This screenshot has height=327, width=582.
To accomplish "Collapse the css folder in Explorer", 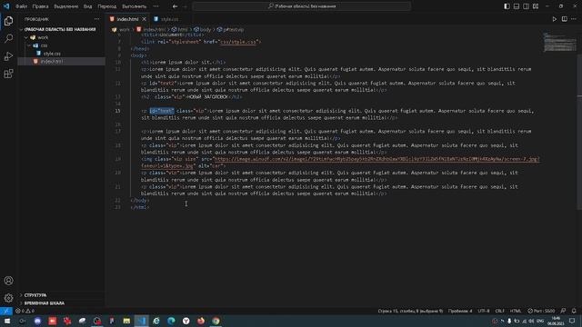I will 29,45.
